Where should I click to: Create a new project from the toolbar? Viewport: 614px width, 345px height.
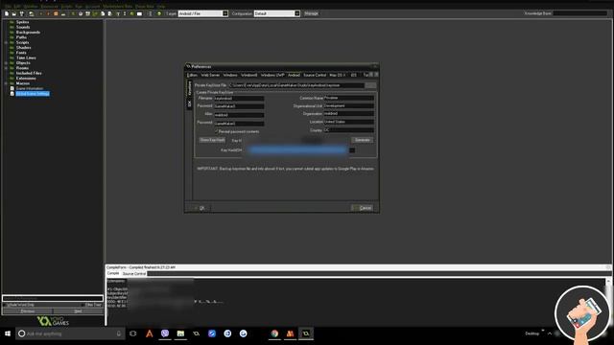click(x=7, y=13)
